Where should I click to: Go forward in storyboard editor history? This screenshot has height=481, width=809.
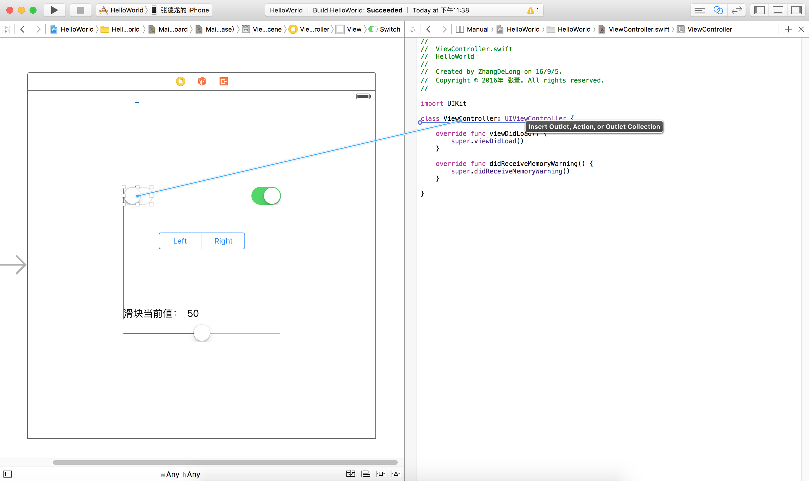tap(38, 29)
